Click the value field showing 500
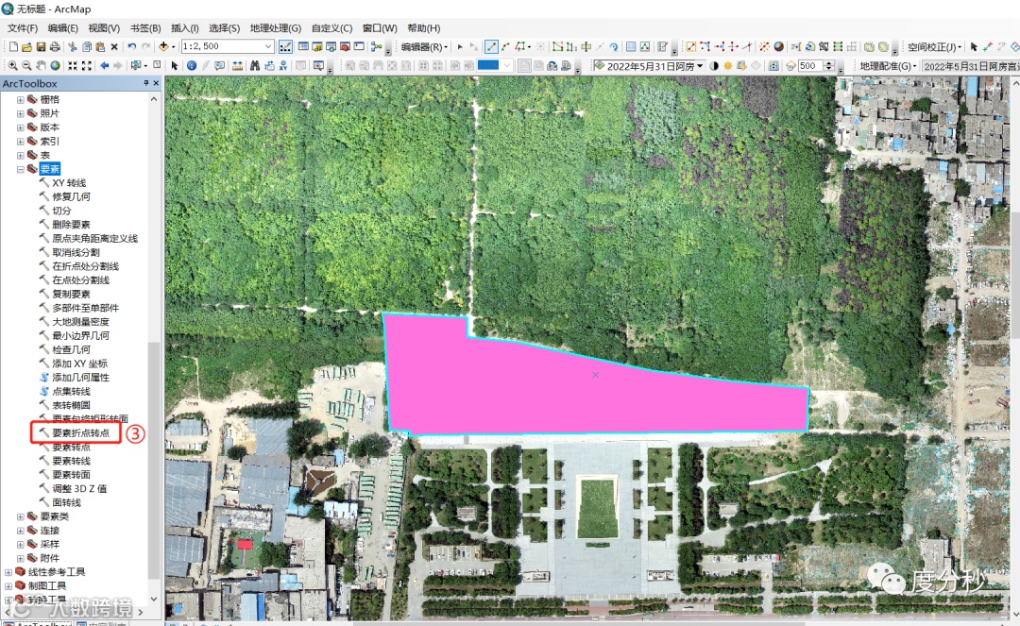1020x626 pixels. pyautogui.click(x=810, y=66)
